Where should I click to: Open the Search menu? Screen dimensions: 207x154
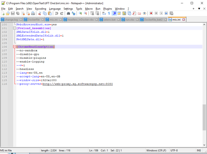(x=19, y=9)
